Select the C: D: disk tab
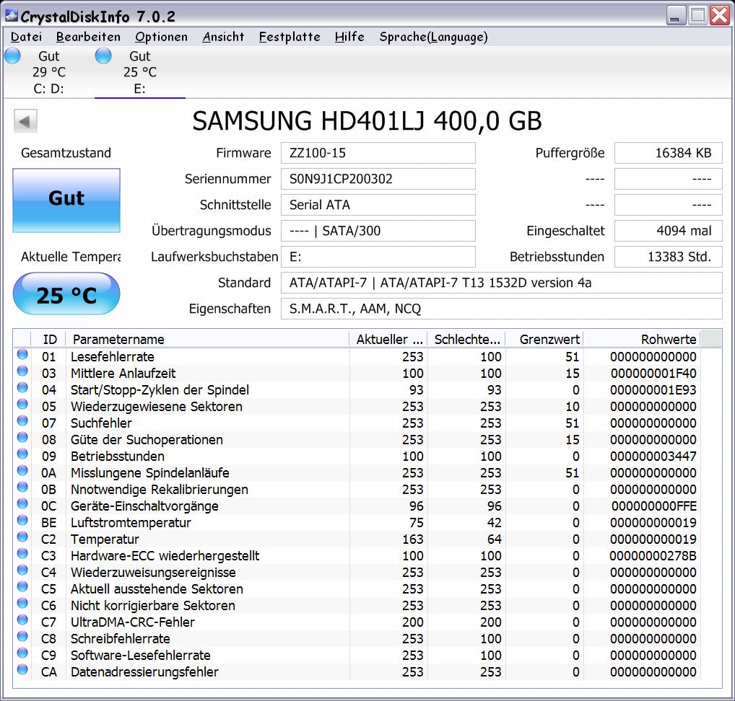The width and height of the screenshot is (735, 701). click(x=49, y=72)
